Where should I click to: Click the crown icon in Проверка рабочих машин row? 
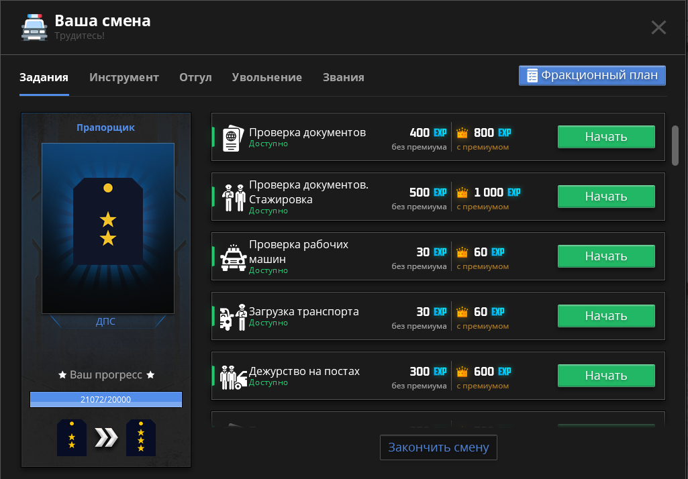tap(462, 252)
